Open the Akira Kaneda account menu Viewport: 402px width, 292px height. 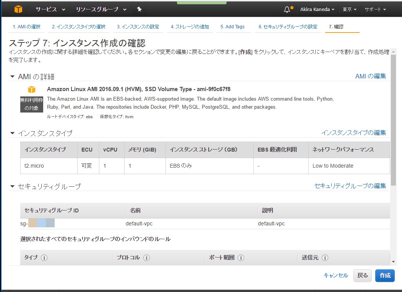point(317,9)
